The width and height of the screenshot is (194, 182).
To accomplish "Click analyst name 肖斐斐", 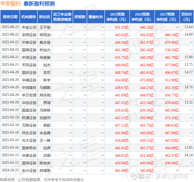I will [x=45, y=57].
